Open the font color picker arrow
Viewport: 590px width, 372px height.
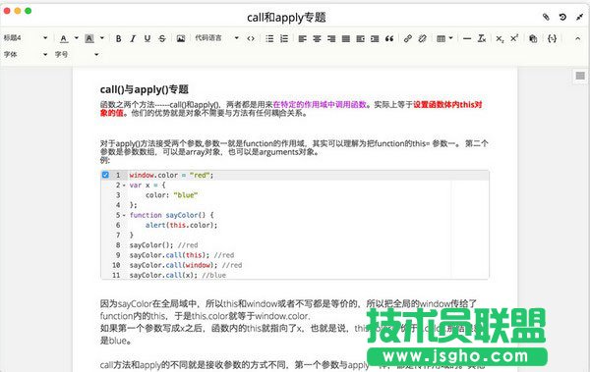[77, 38]
